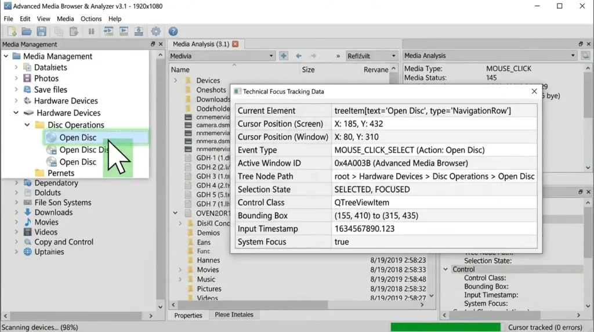Open the Help menu

click(x=115, y=19)
